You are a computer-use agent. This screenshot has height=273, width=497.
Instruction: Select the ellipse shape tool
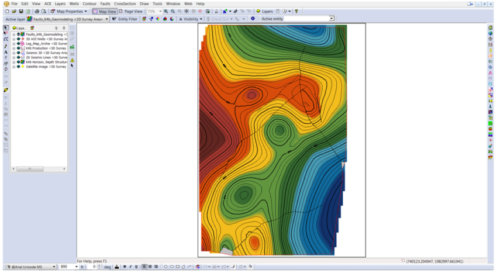pos(171,267)
